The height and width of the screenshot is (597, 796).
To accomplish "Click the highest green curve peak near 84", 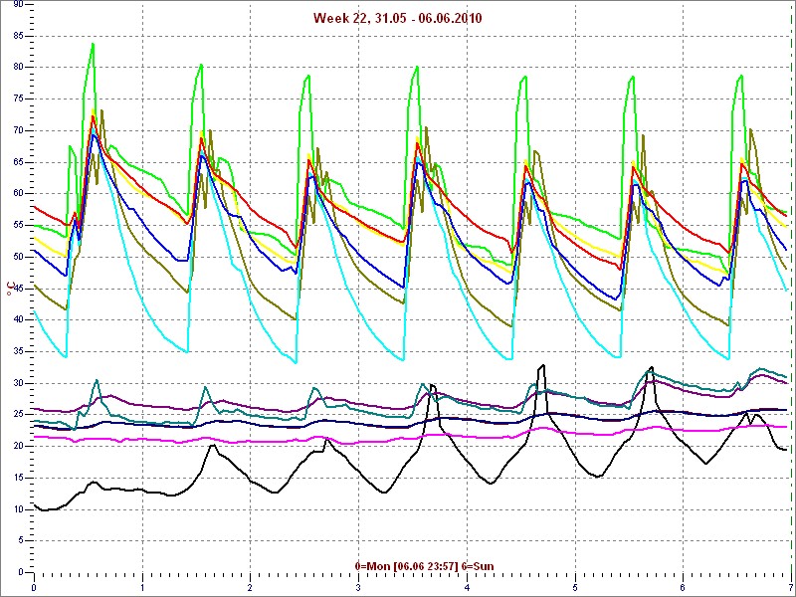I will click(x=93, y=44).
